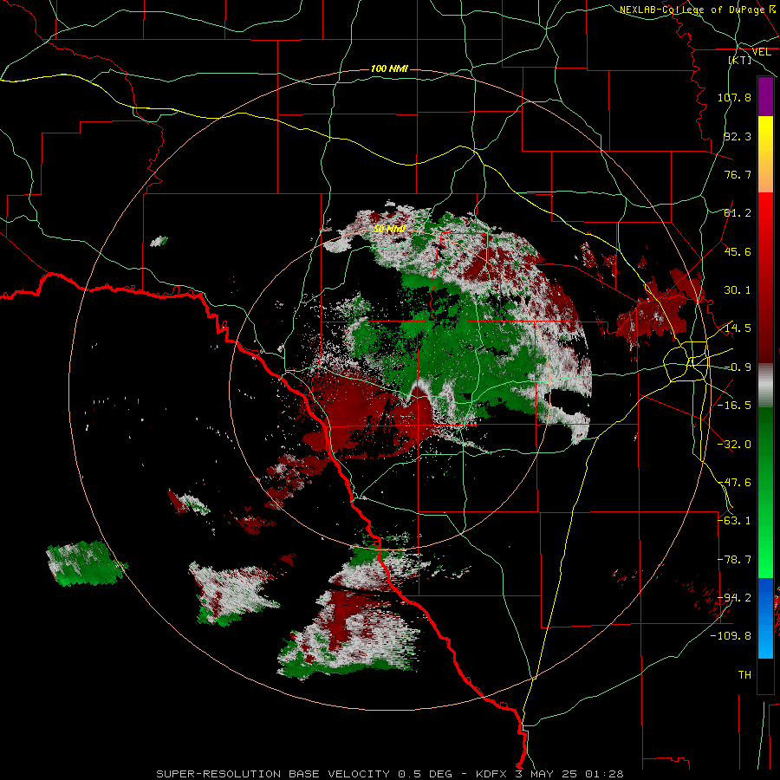Click the "SUPER-RESOLUTION BASE VELOCITY" caption text
The width and height of the screenshot is (780, 780).
273,774
